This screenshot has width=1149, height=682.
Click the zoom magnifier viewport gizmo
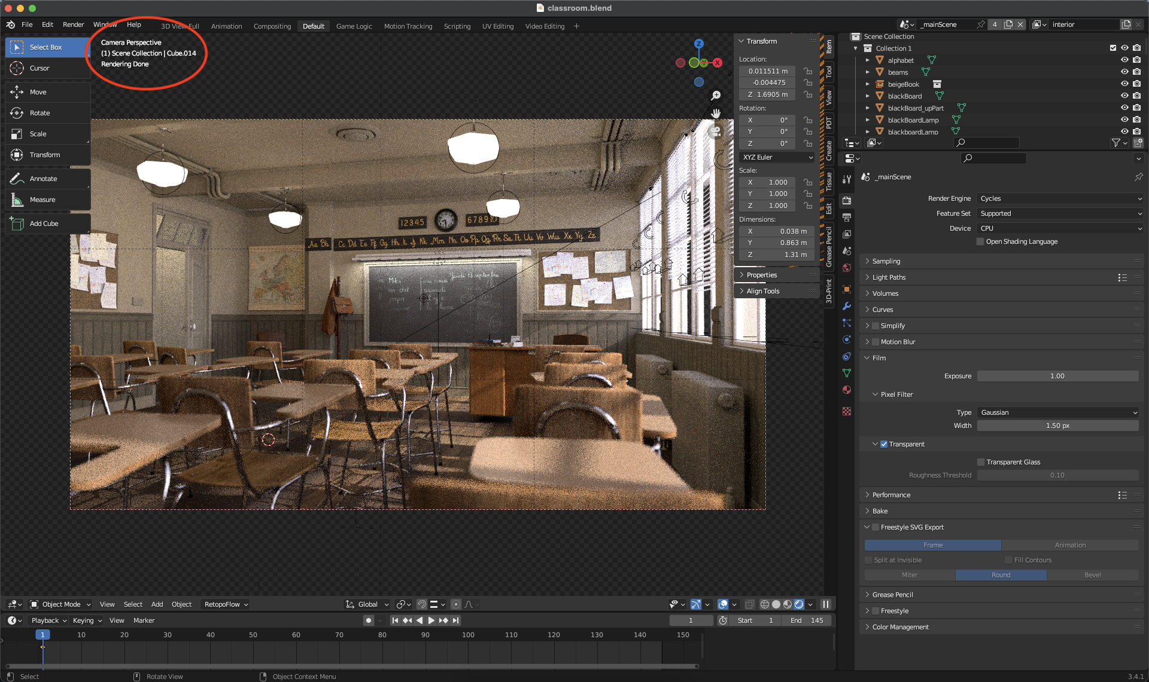(716, 96)
